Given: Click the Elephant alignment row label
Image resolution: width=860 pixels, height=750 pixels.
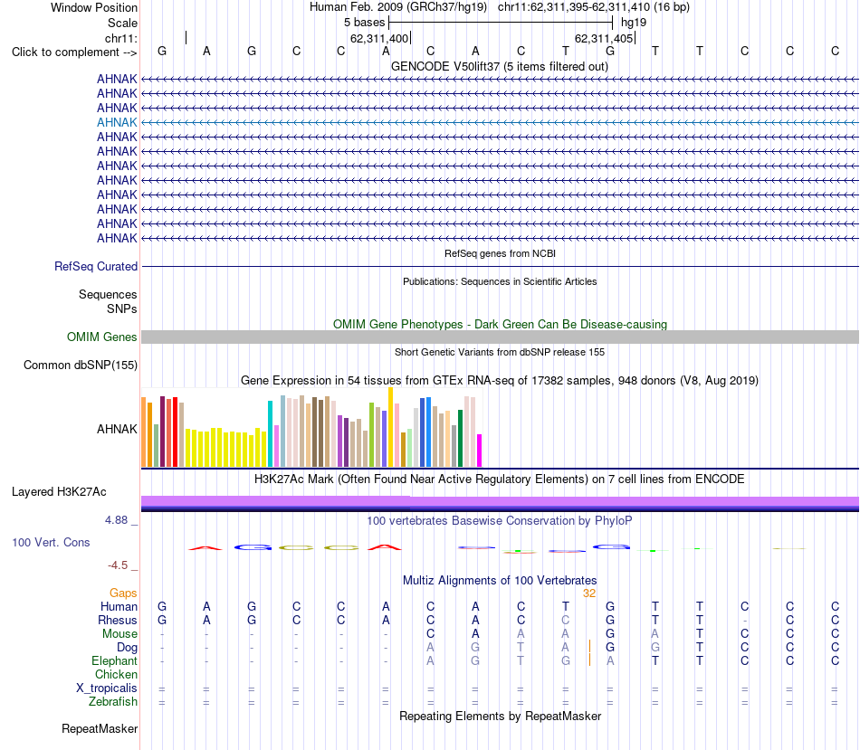Looking at the screenshot, I should [x=114, y=661].
